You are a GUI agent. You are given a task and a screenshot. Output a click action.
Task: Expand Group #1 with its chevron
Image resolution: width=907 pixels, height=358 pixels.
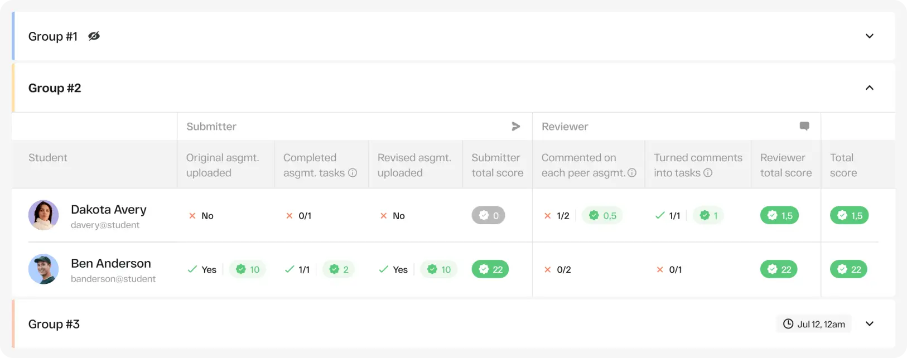(x=869, y=36)
